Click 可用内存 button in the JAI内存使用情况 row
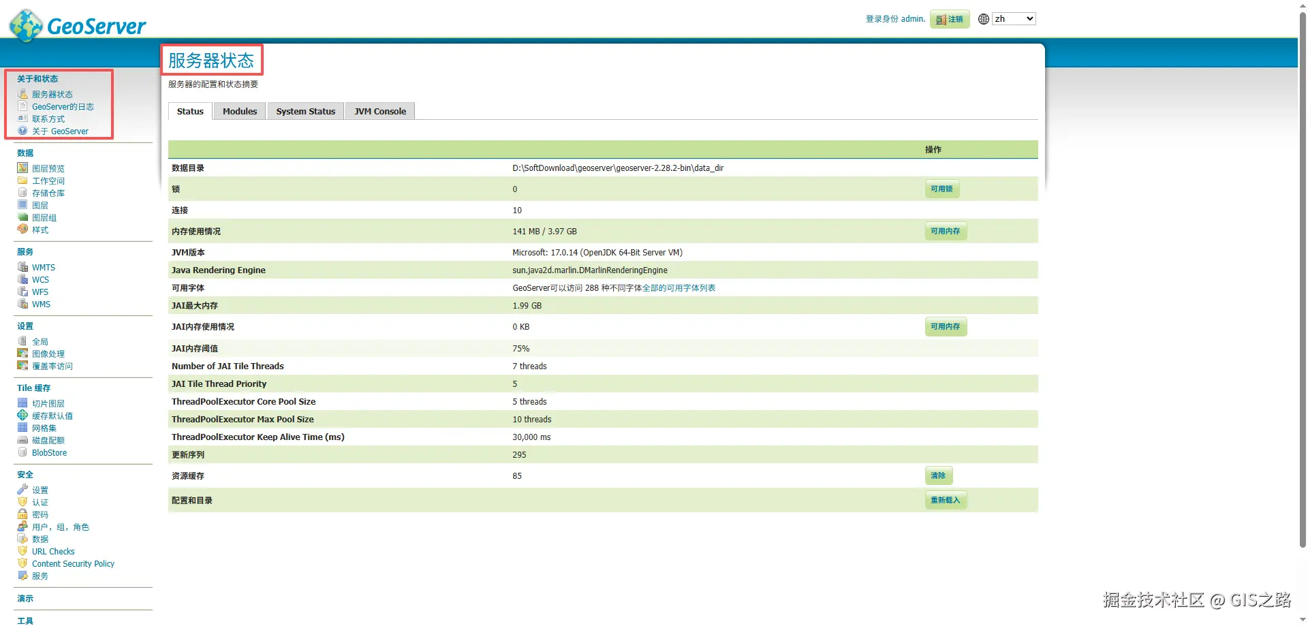The image size is (1308, 626). pos(946,326)
